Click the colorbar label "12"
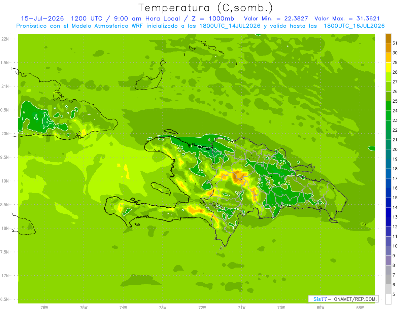404x312 pixels. click(395, 227)
